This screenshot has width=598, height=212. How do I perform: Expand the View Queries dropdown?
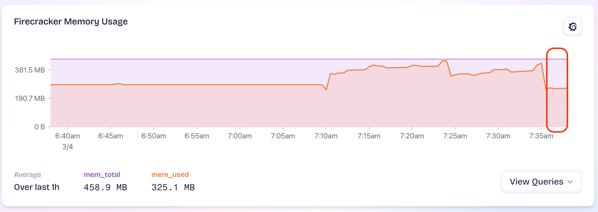(x=536, y=182)
